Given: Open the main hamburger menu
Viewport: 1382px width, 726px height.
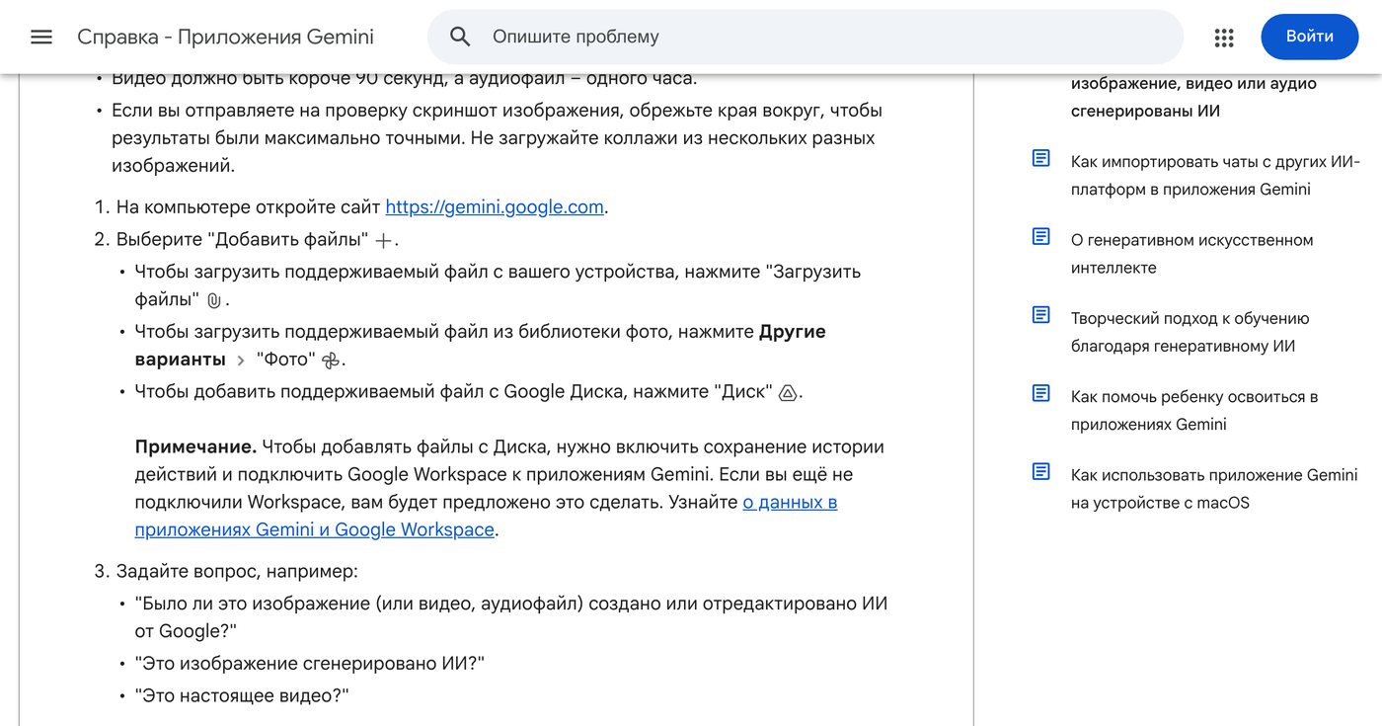Looking at the screenshot, I should tap(40, 37).
